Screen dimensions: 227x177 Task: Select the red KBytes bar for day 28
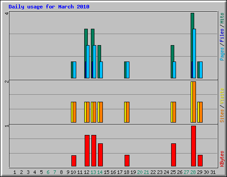(x=193, y=146)
